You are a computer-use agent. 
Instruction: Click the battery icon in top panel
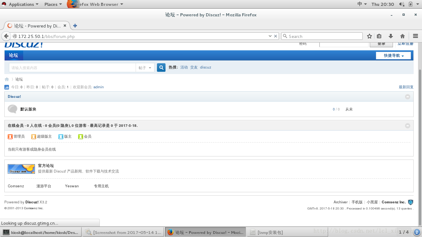tap(411, 4)
